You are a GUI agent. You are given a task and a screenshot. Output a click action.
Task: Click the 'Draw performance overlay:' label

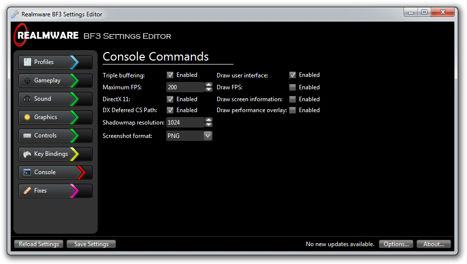[x=252, y=110]
